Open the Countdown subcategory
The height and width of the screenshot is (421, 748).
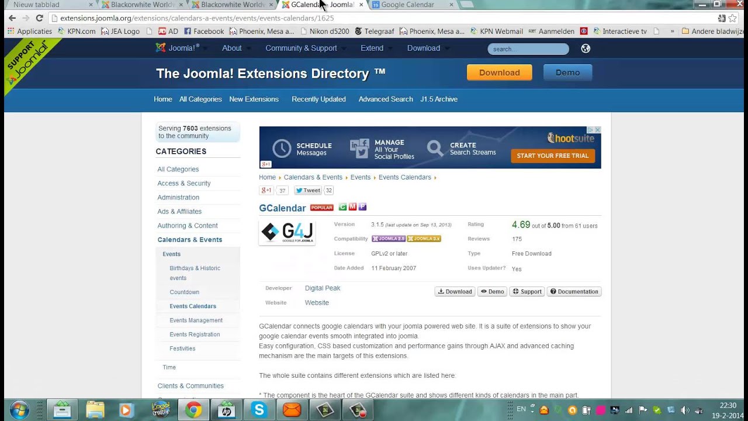(184, 292)
